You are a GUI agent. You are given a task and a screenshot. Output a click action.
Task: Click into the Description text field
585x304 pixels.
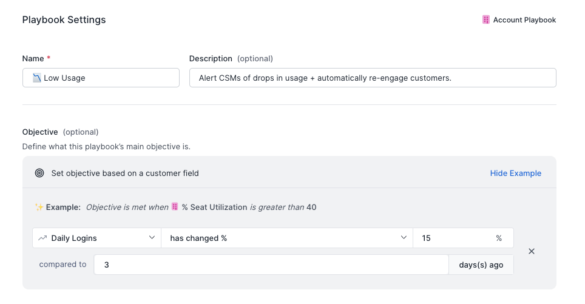373,78
